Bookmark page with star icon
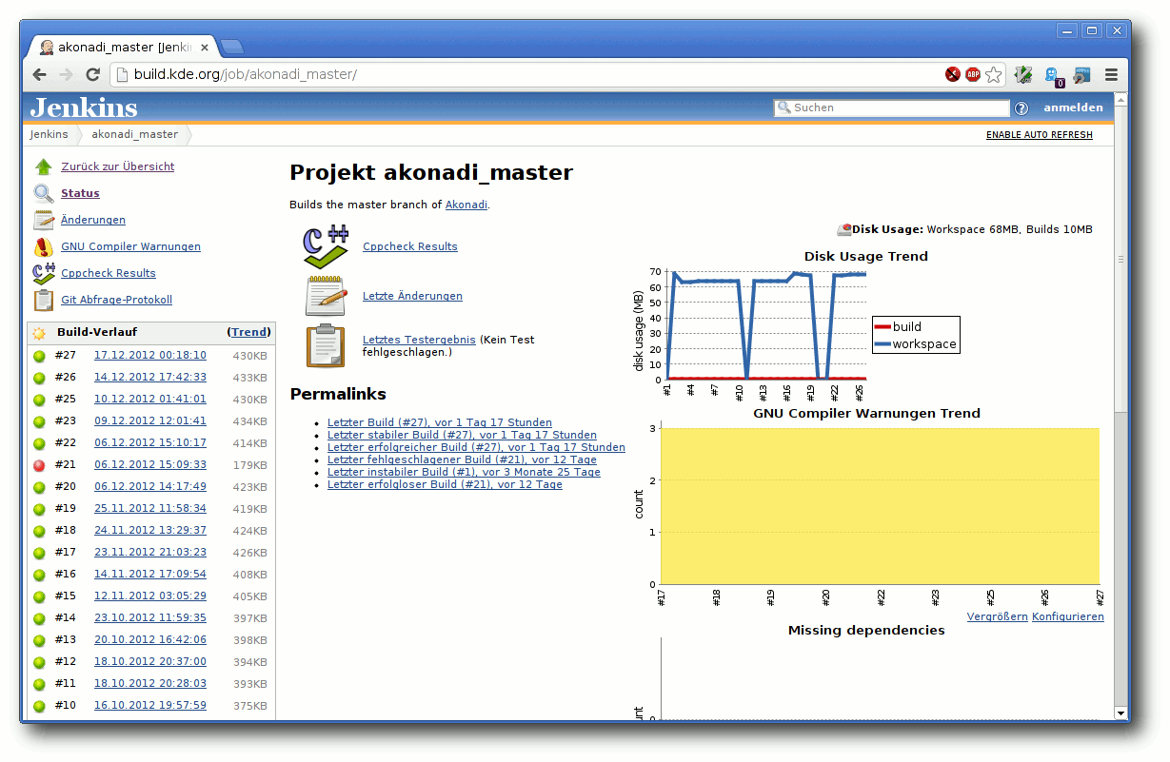 tap(994, 74)
